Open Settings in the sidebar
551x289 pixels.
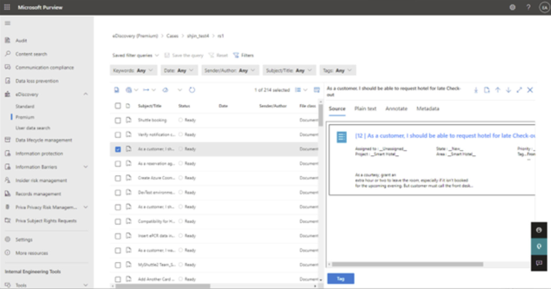tap(24, 240)
